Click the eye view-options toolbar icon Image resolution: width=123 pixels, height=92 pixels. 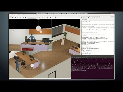point(18,18)
